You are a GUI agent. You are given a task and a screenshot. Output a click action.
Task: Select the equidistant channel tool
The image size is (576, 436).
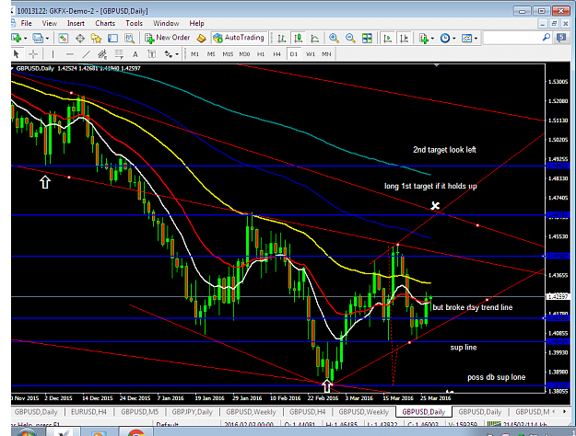(x=102, y=54)
